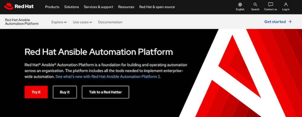302x117 pixels.
Task: Click the Buy it button
Action: tap(65, 92)
